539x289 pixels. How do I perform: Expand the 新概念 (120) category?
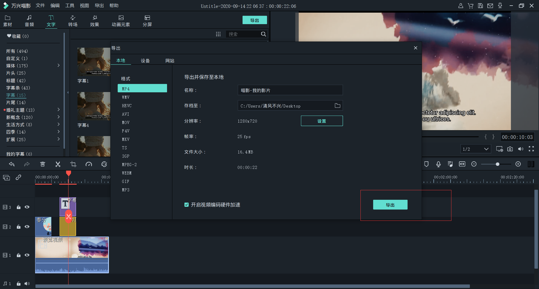(58, 117)
